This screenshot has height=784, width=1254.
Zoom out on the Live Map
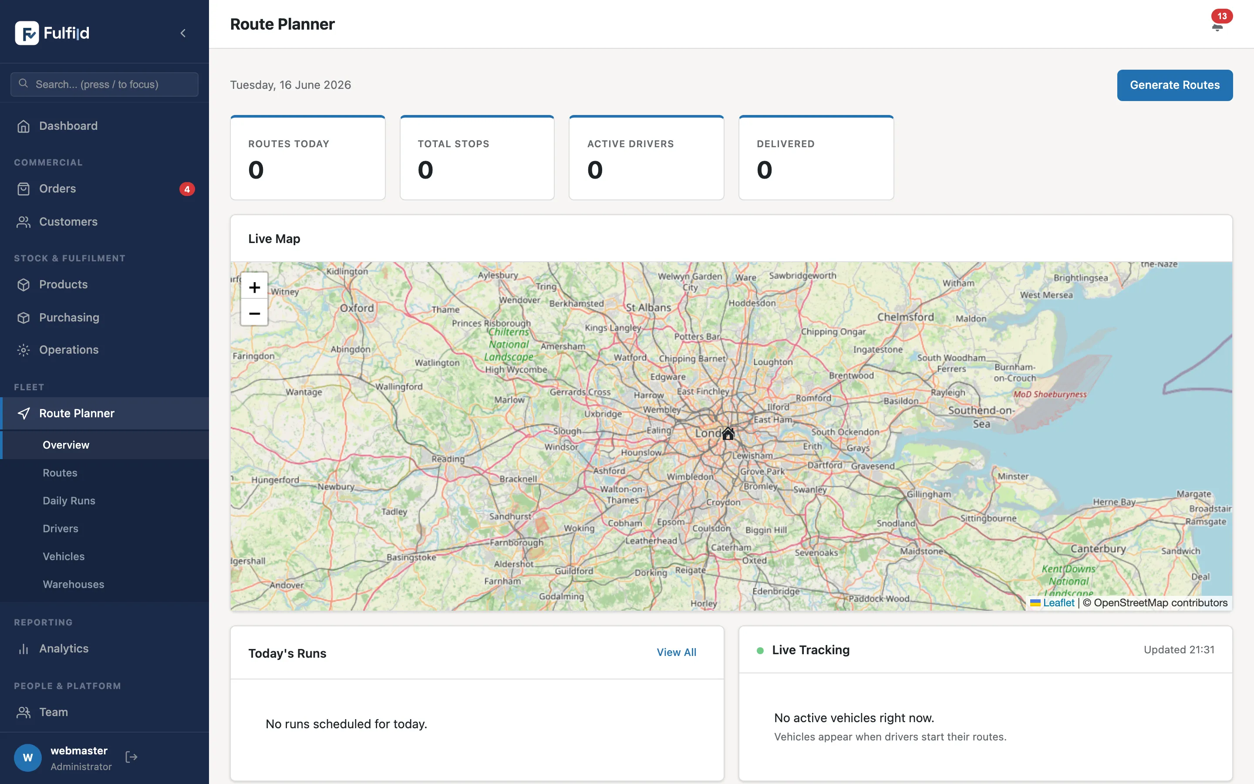pos(254,313)
